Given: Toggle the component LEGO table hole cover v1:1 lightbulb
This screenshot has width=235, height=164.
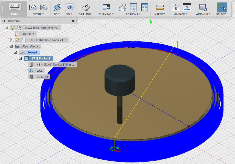Looking at the screenshot, I should pyautogui.click(x=17, y=40).
